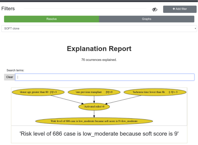Click the Clear search button
This screenshot has width=198, height=145.
[x=10, y=77]
